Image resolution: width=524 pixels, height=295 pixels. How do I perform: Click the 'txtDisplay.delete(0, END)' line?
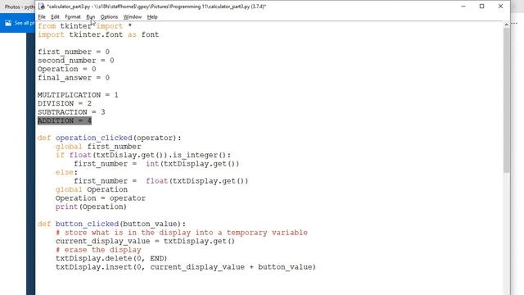click(111, 259)
